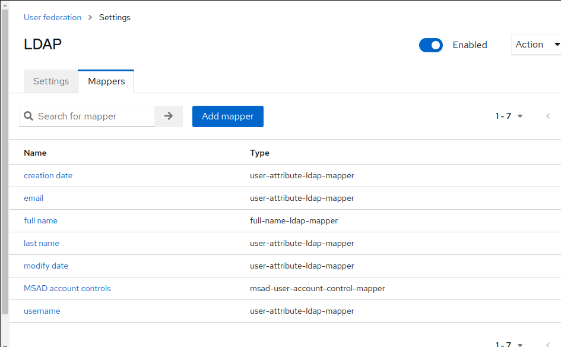Screen dimensions: 561x347
Task: Select the Mappers tab
Action: click(106, 81)
